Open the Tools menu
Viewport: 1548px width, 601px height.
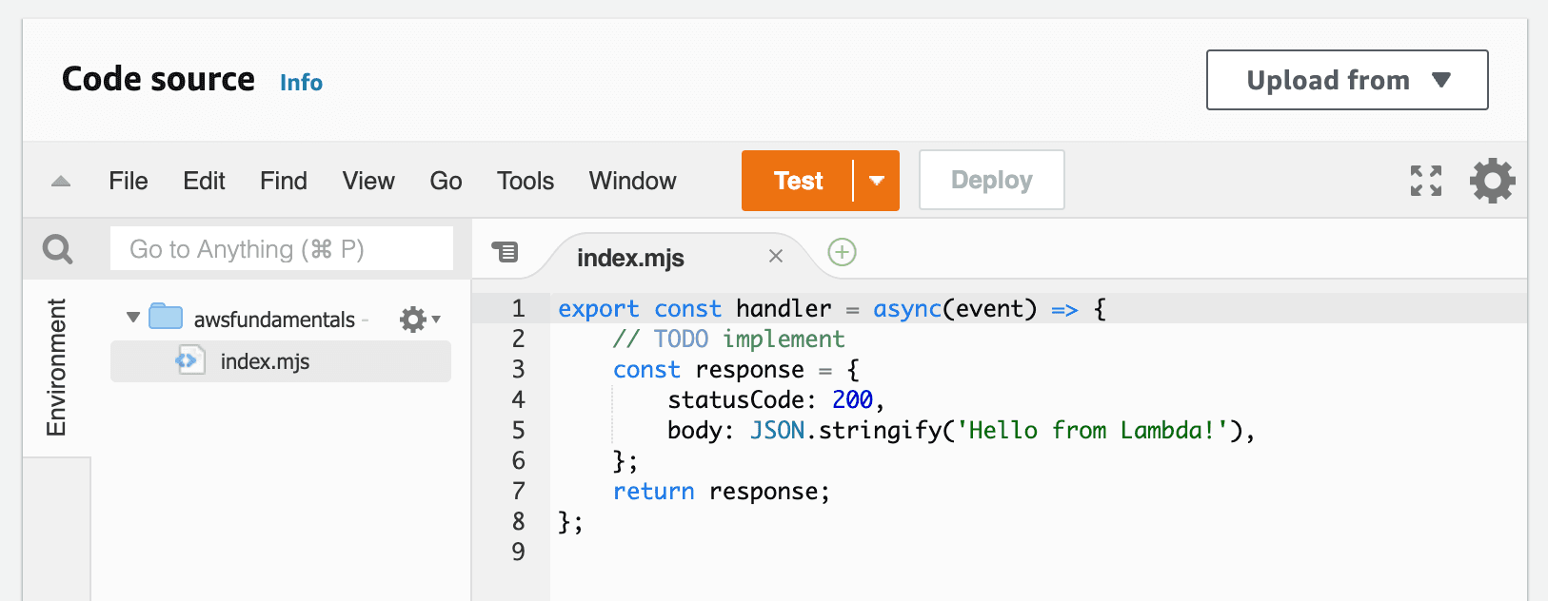526,181
